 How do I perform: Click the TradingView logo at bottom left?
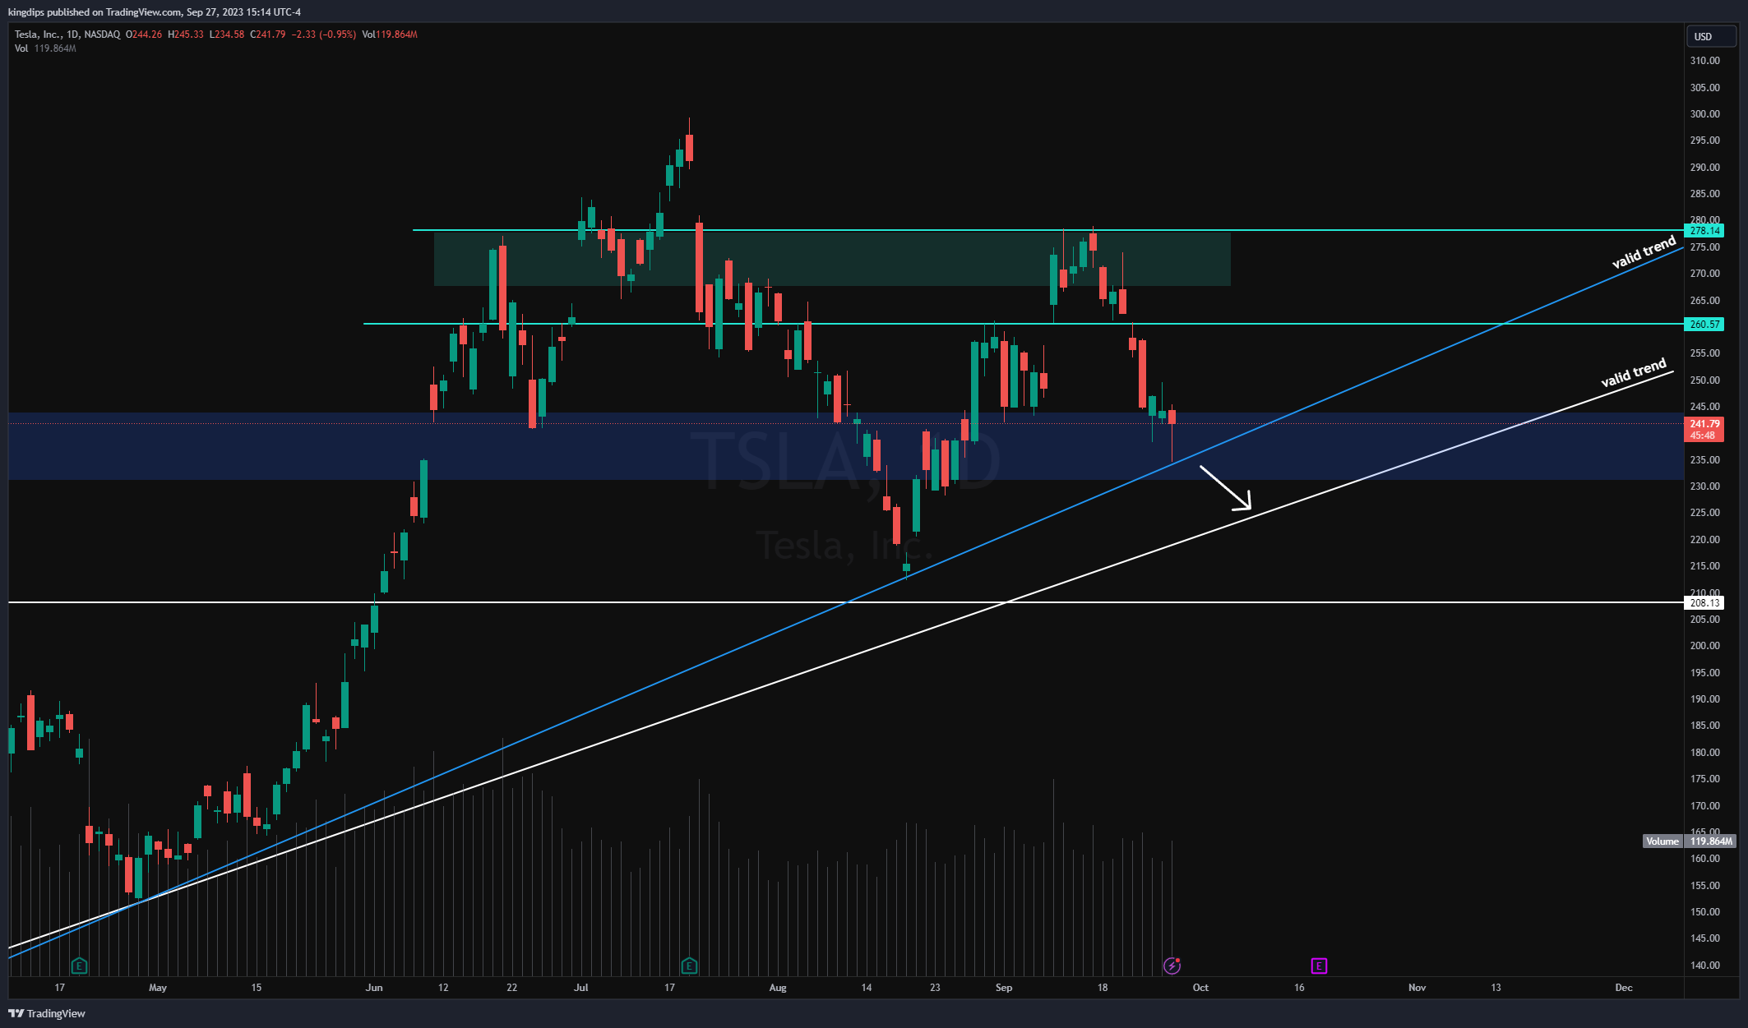pyautogui.click(x=47, y=1013)
